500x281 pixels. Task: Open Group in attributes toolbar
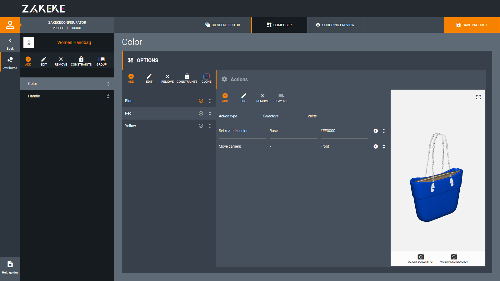(x=102, y=59)
